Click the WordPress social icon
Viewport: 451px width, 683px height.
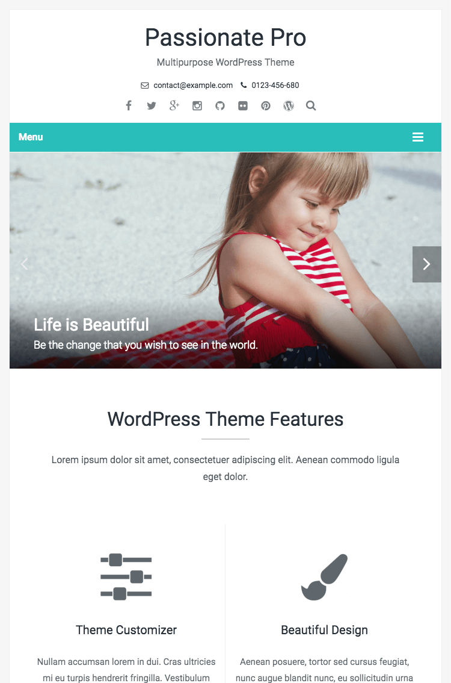click(289, 106)
